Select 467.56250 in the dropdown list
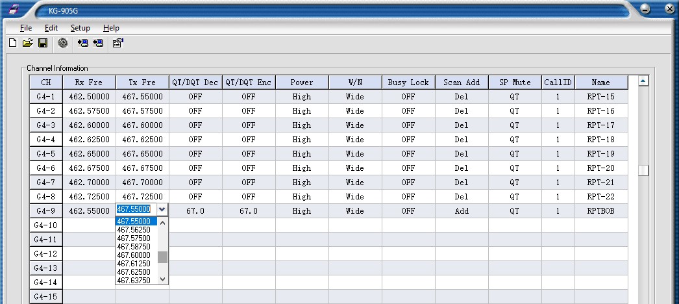 pos(136,230)
